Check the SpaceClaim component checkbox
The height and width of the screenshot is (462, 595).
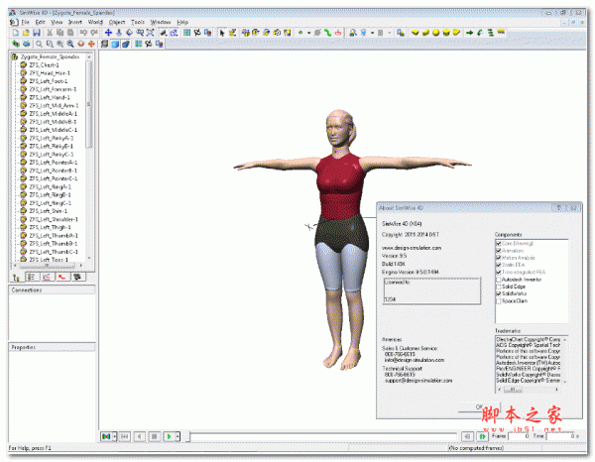click(498, 300)
